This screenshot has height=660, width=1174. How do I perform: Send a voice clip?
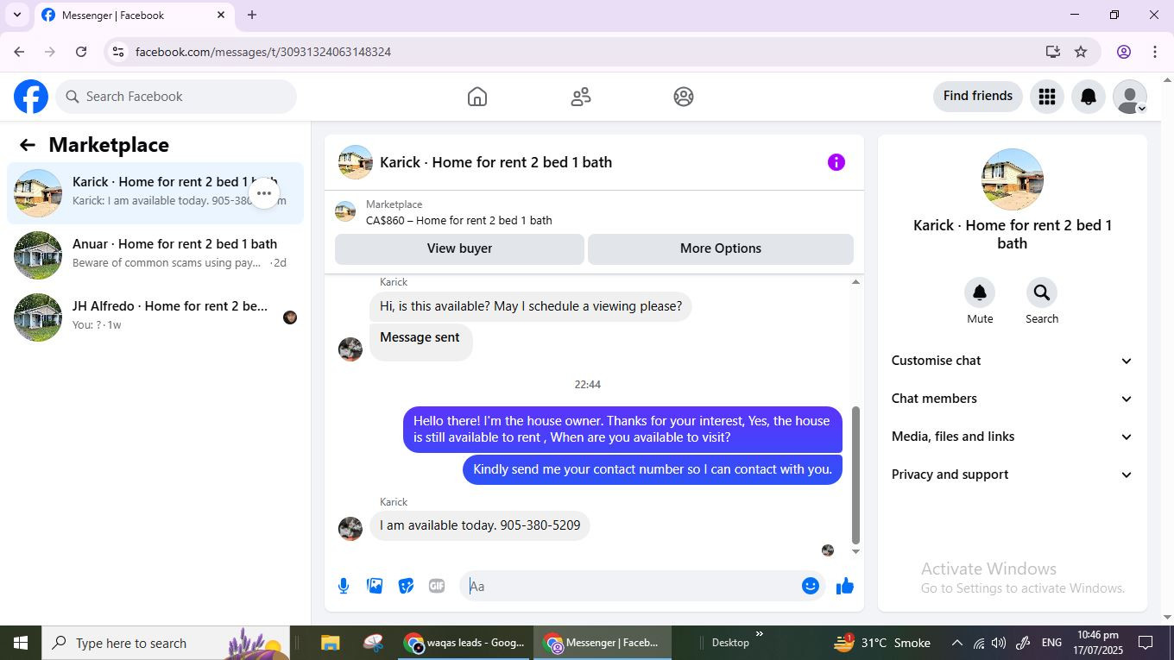[344, 587]
